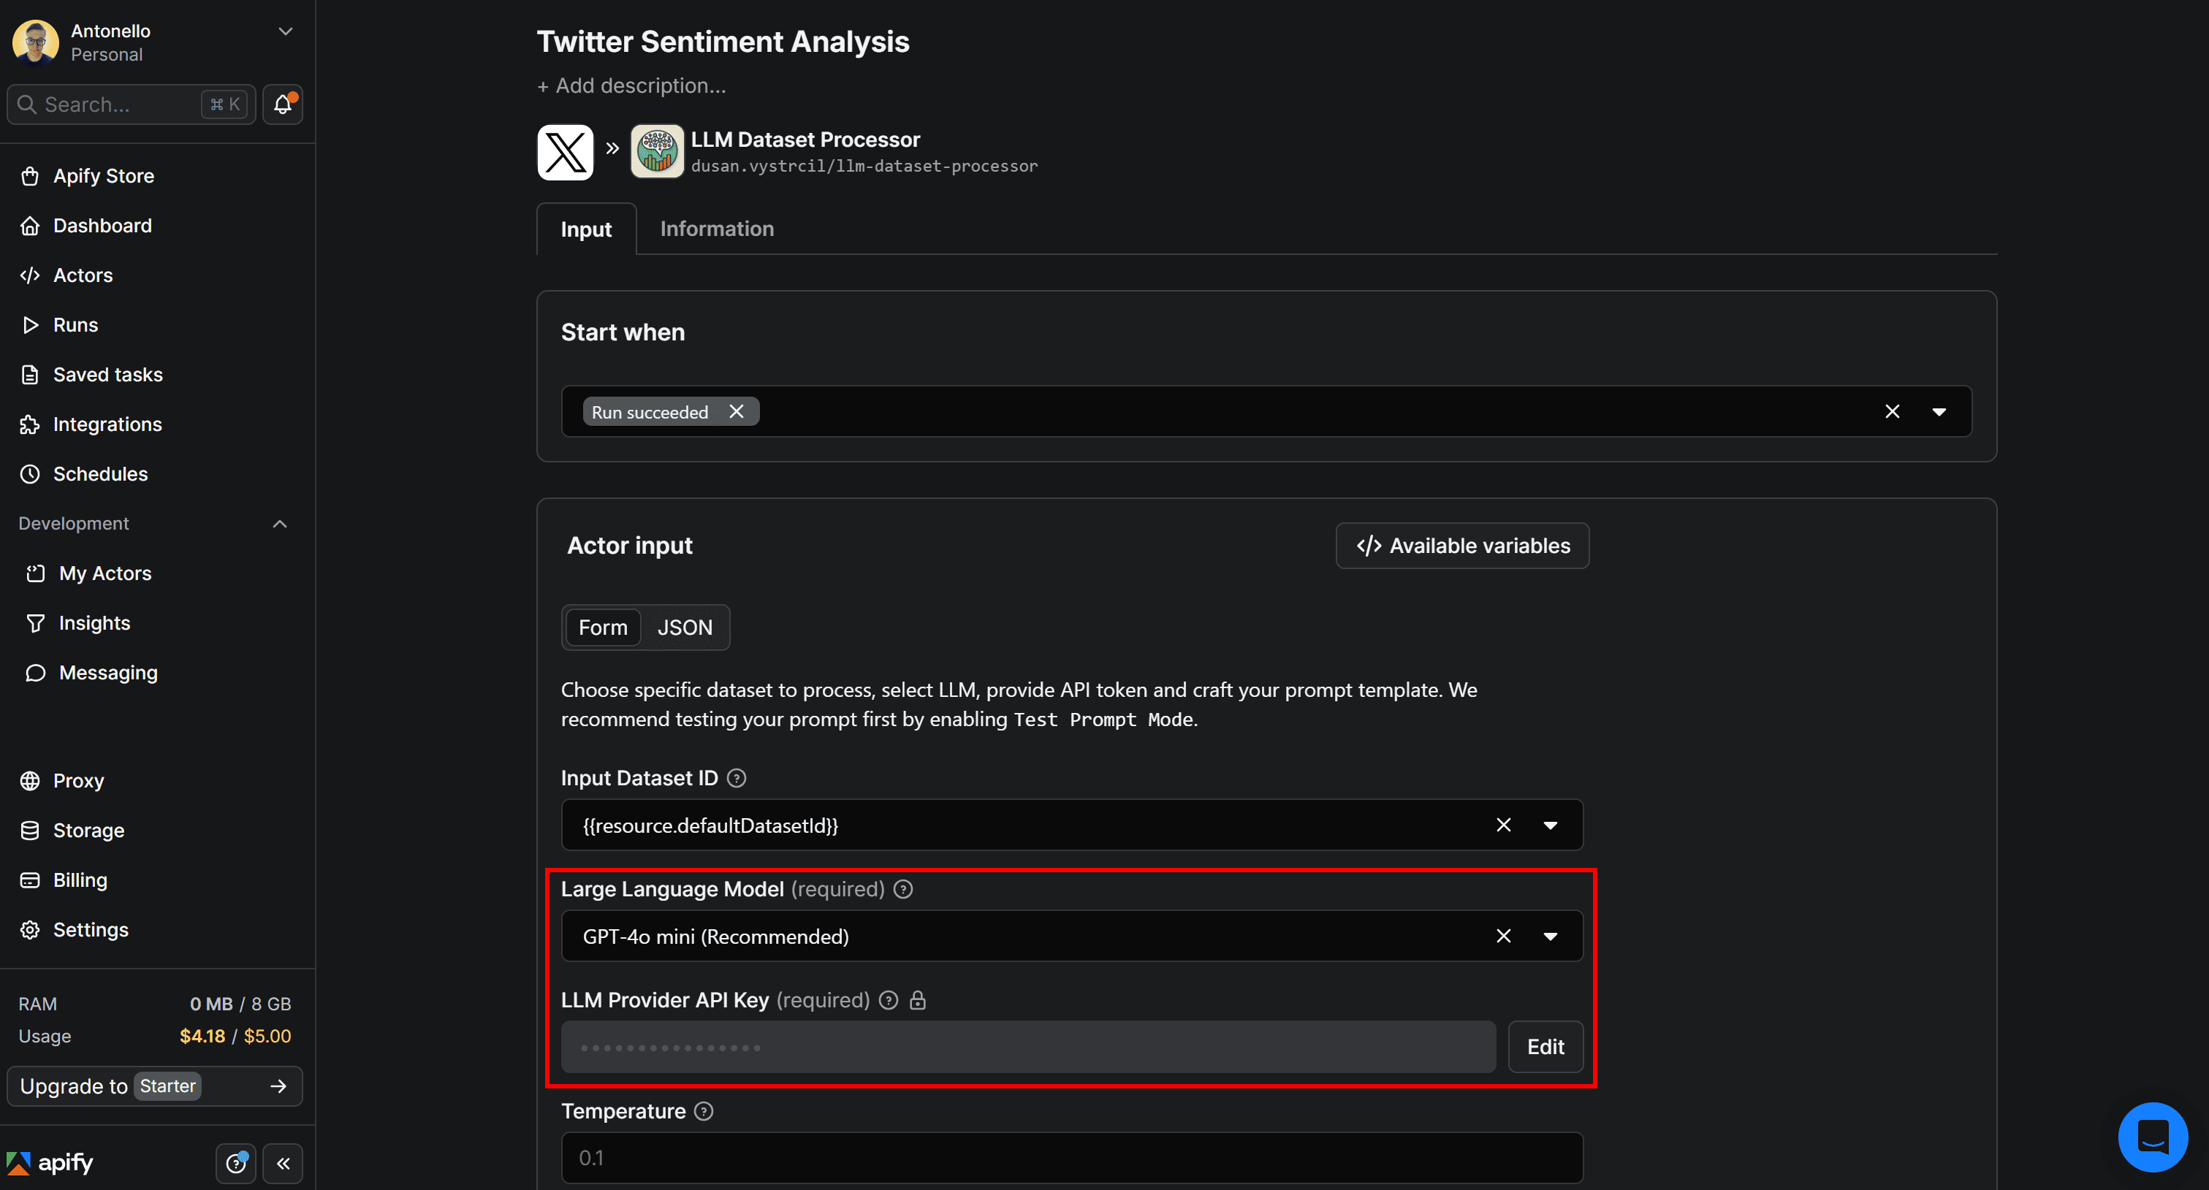Click the Available variables button
The image size is (2209, 1190).
tap(1462, 545)
